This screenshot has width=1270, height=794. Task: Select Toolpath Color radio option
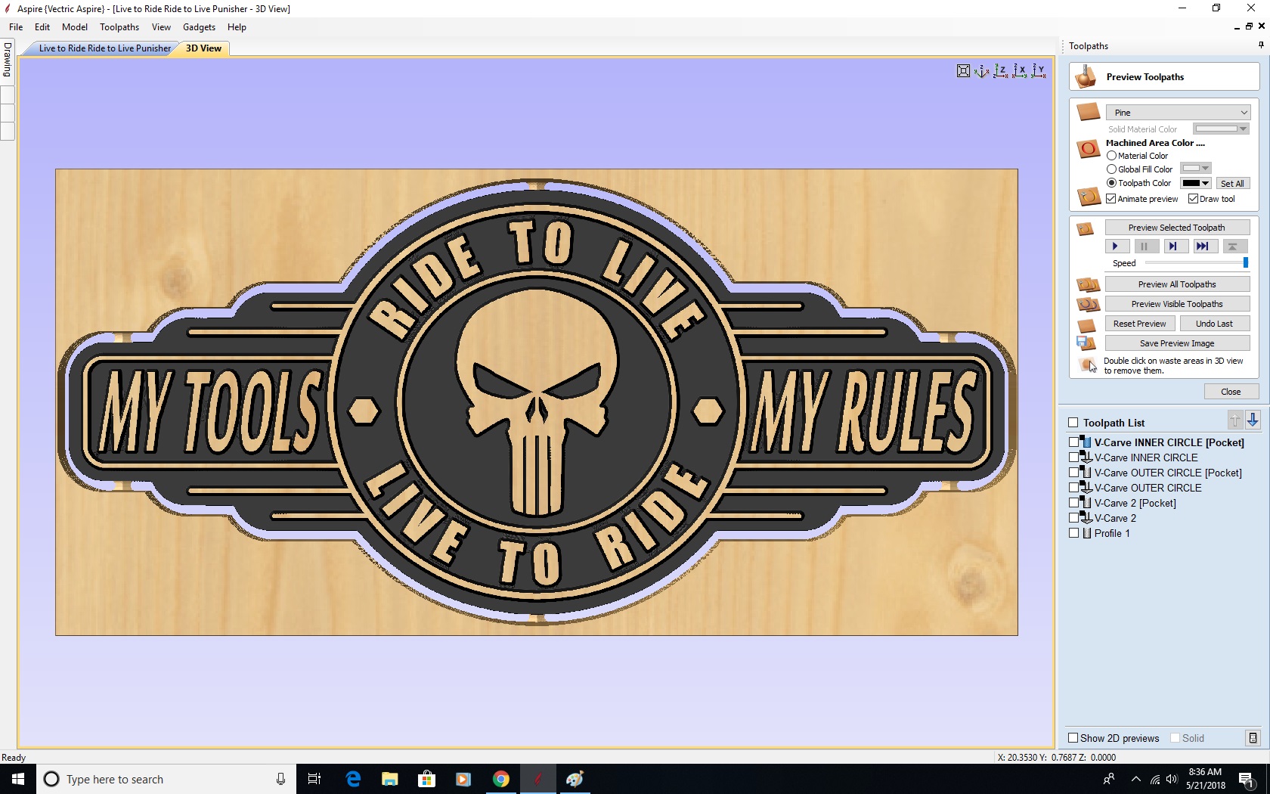click(1111, 183)
